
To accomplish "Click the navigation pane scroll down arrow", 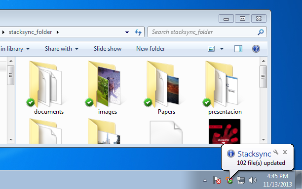I will (11, 140).
